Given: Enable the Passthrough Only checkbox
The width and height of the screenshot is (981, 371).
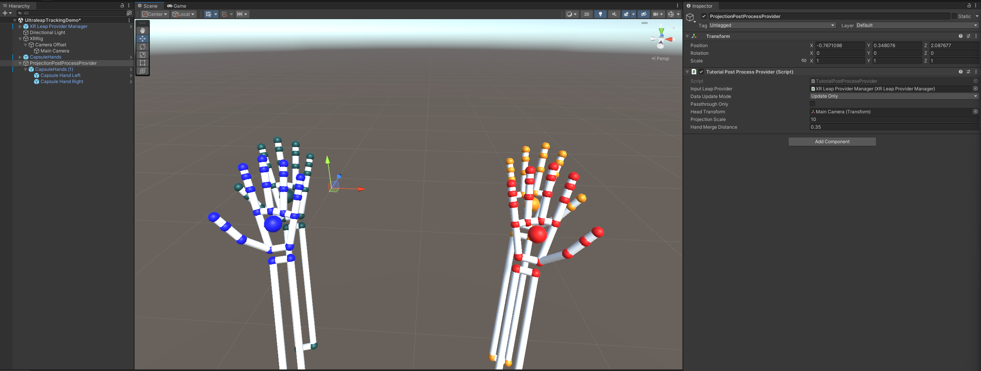Looking at the screenshot, I should (x=812, y=104).
